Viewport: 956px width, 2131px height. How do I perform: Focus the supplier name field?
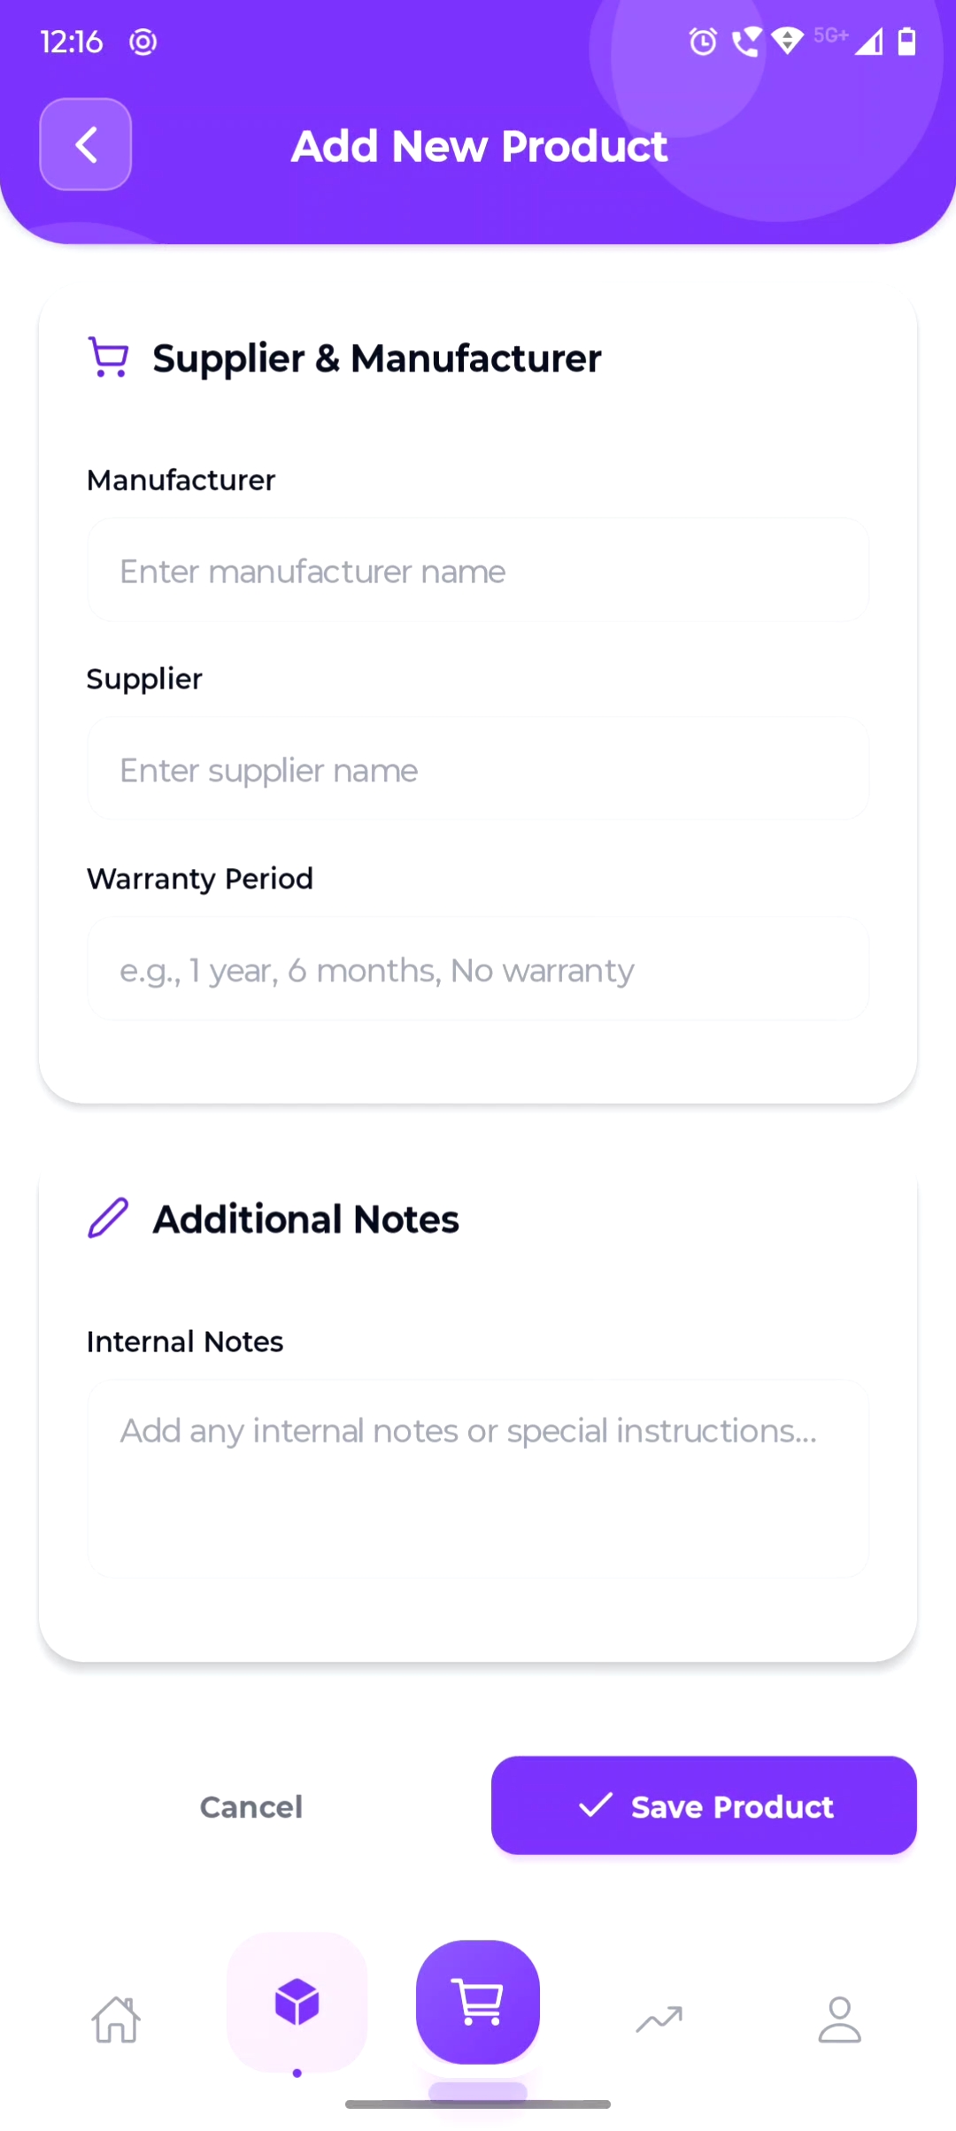[478, 770]
